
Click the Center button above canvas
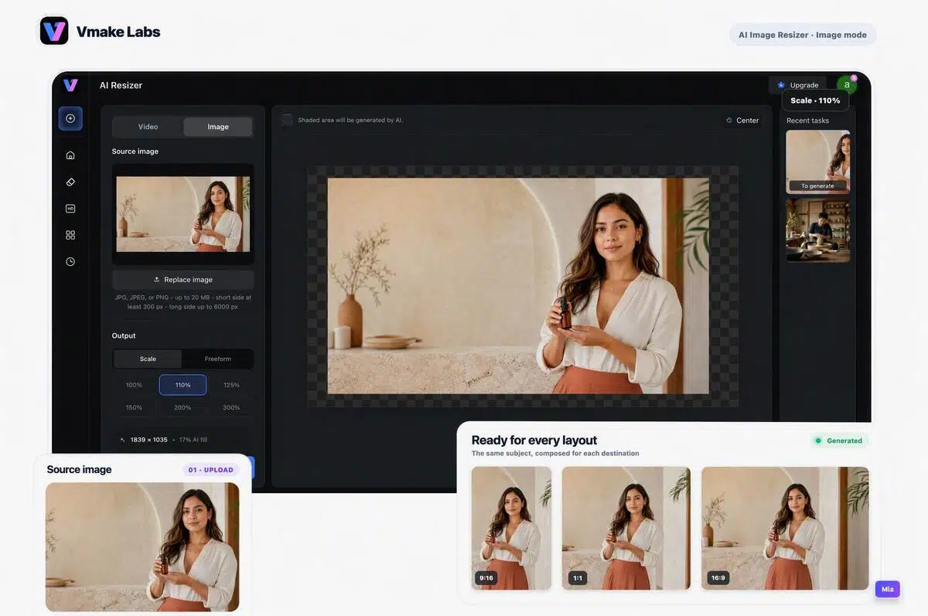[742, 121]
